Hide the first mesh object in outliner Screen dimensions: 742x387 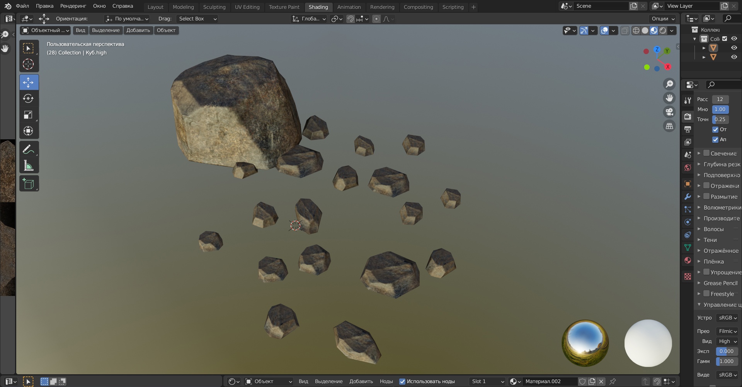tap(734, 48)
